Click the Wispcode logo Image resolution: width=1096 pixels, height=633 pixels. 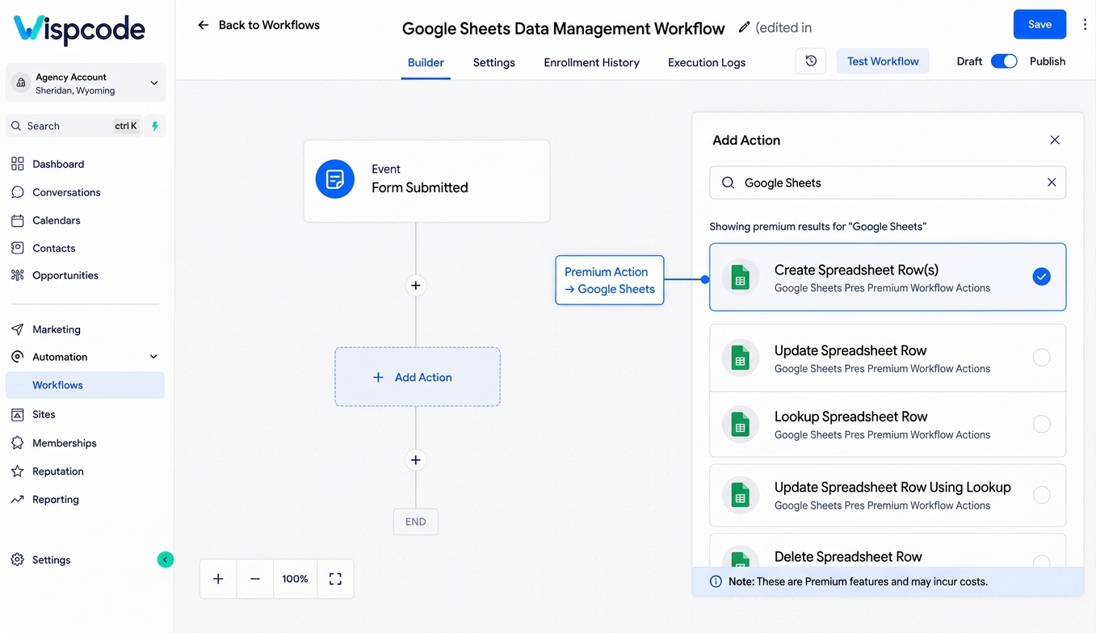pos(79,30)
